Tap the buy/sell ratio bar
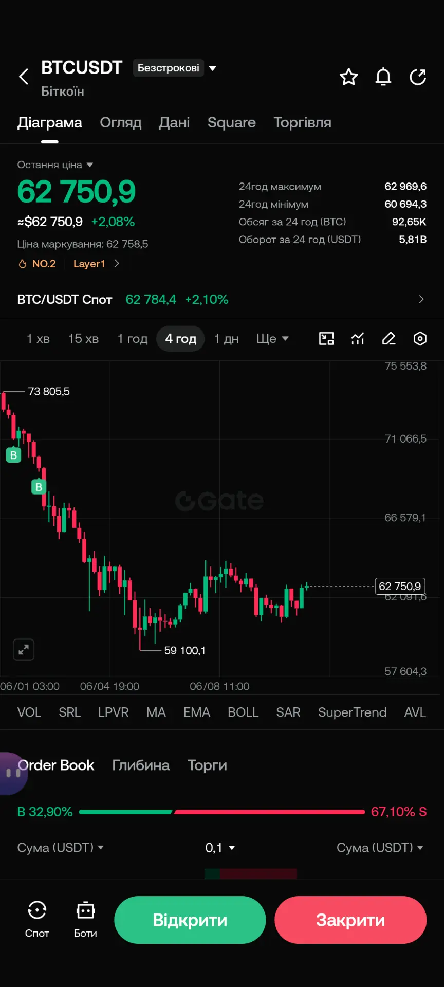The width and height of the screenshot is (444, 987). [x=222, y=812]
